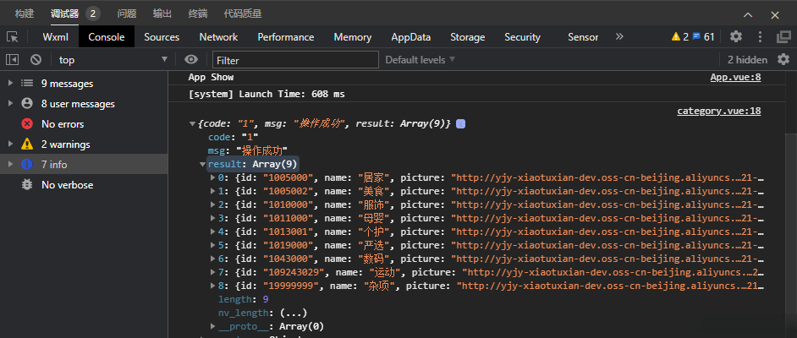Expand the 9 messages group
This screenshot has height=338, width=797.
point(10,84)
